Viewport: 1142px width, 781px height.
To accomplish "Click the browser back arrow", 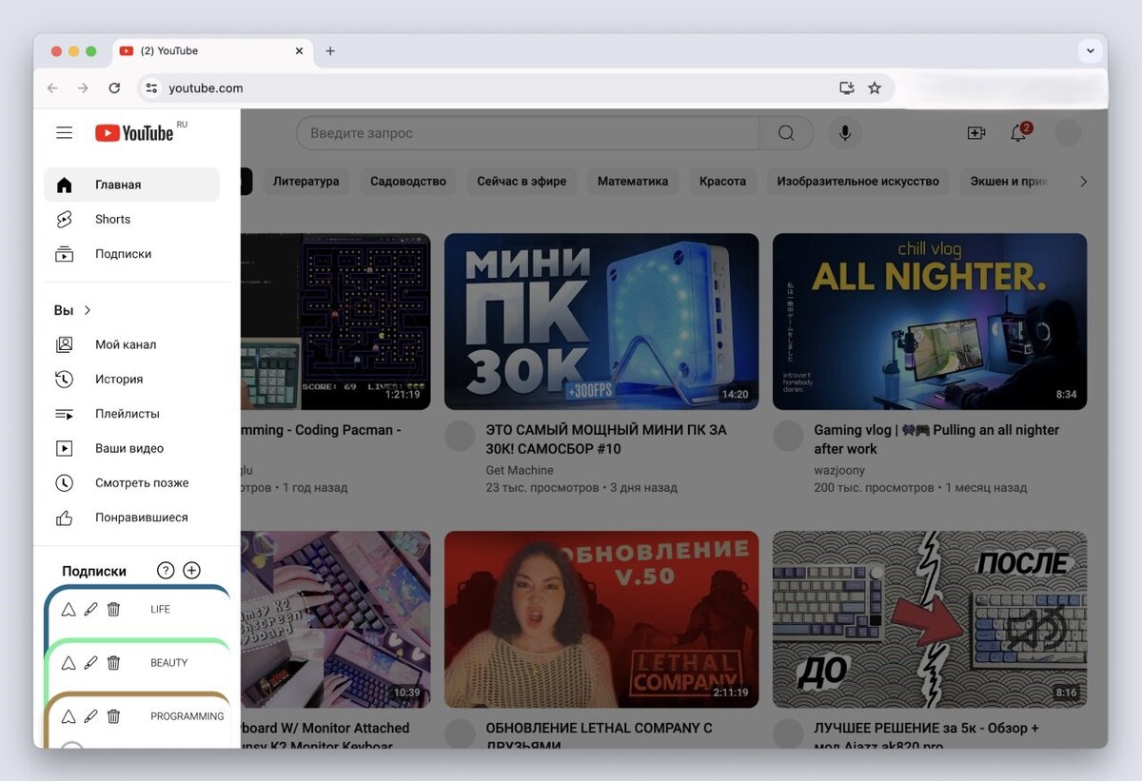I will pyautogui.click(x=52, y=88).
